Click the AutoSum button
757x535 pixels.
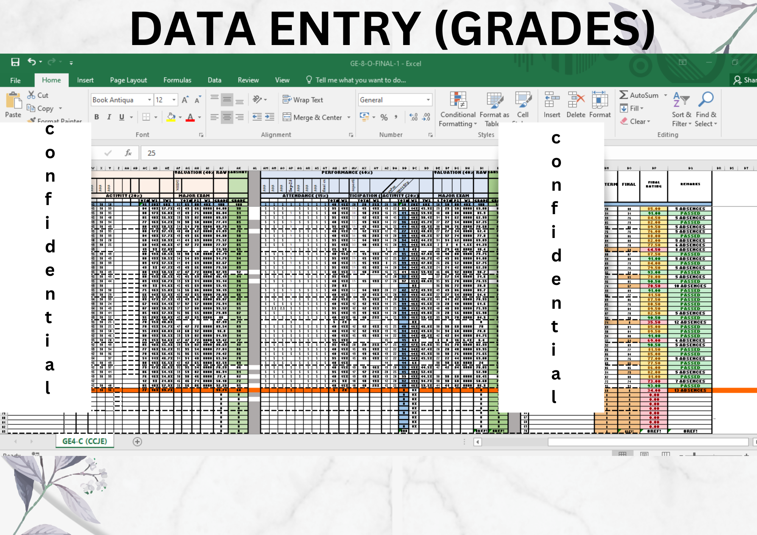pyautogui.click(x=639, y=95)
